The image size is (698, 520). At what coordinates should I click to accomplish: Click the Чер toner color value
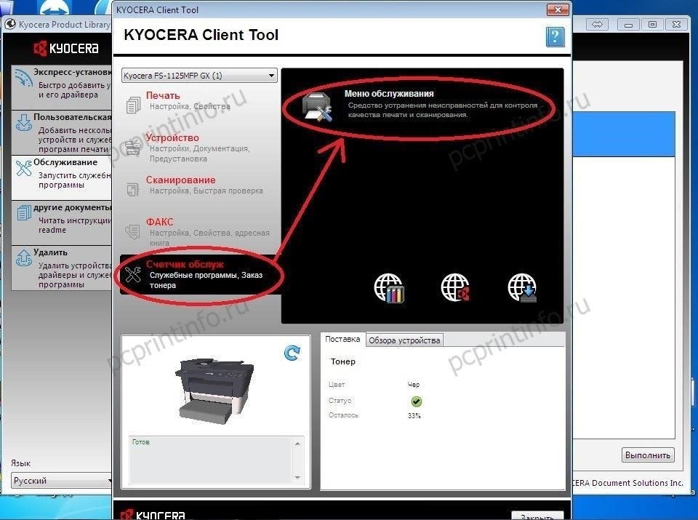click(414, 384)
